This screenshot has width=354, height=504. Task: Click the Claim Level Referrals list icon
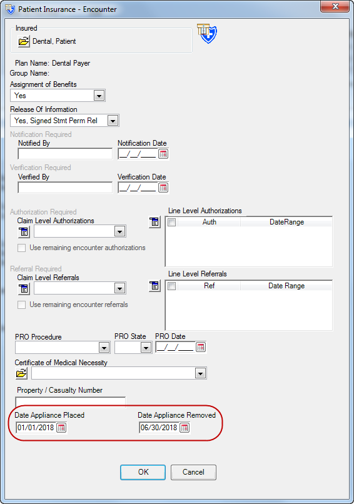tap(24, 289)
